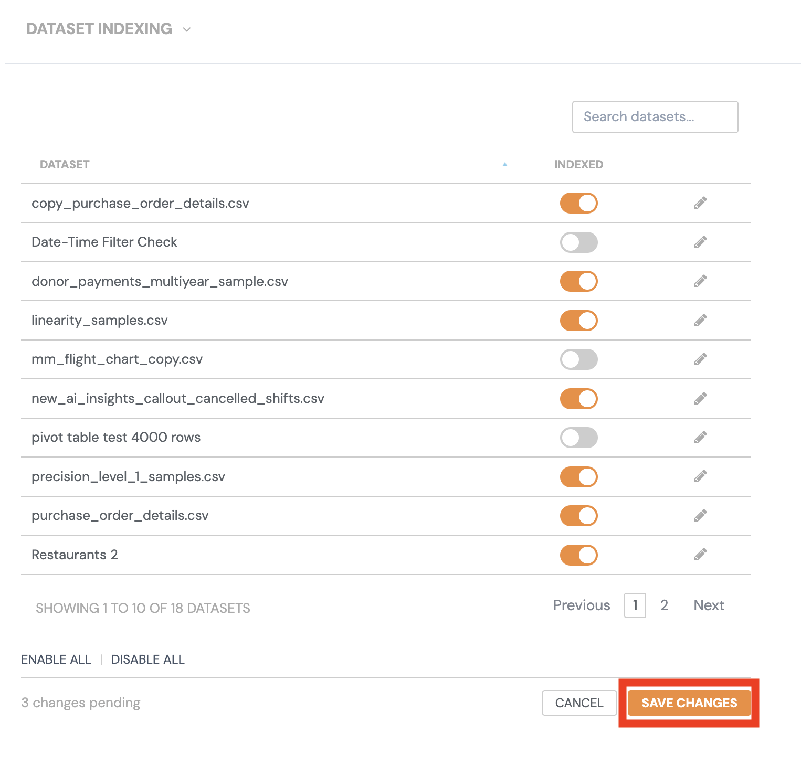The height and width of the screenshot is (766, 801).
Task: Click Next pagination link
Action: point(709,605)
